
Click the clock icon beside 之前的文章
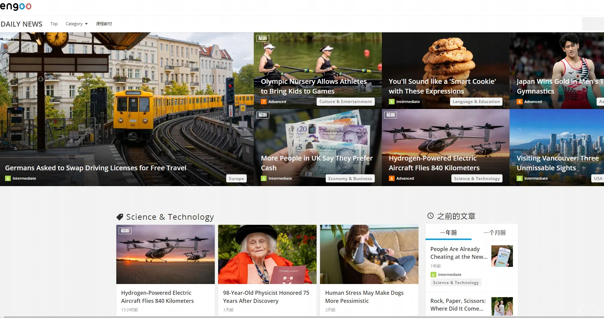pyautogui.click(x=430, y=216)
